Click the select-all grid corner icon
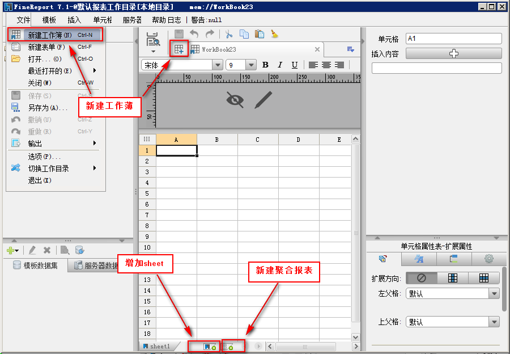This screenshot has width=510, height=354. [147, 140]
